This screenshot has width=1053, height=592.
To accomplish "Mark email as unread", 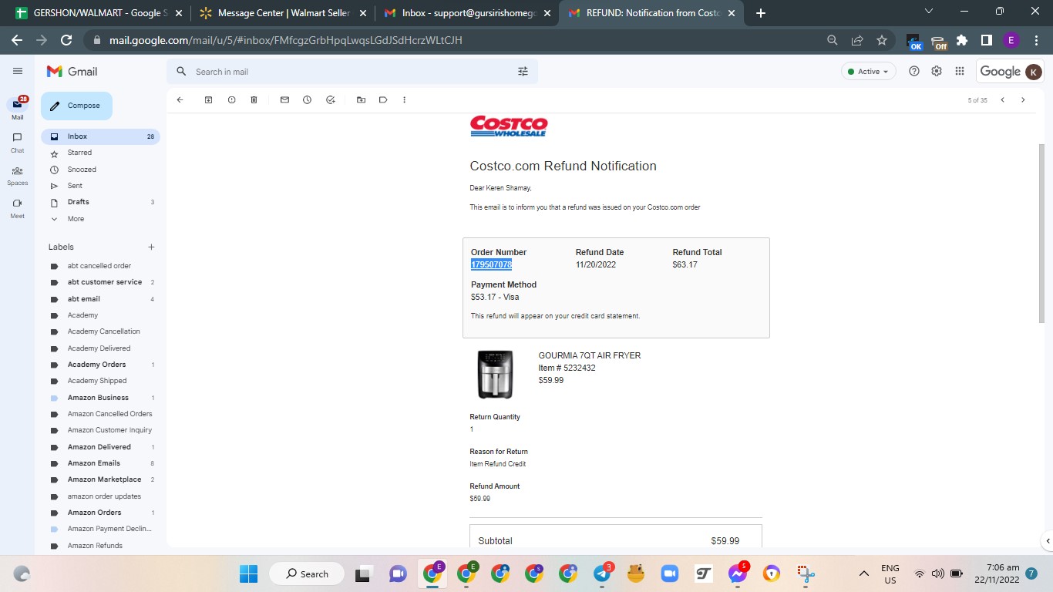I will tap(284, 99).
